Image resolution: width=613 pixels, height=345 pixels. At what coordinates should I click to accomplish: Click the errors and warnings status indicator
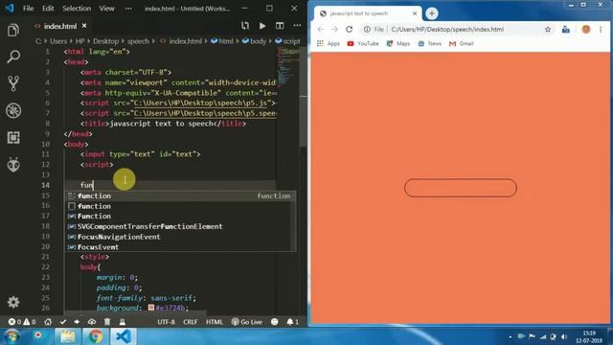22,322
